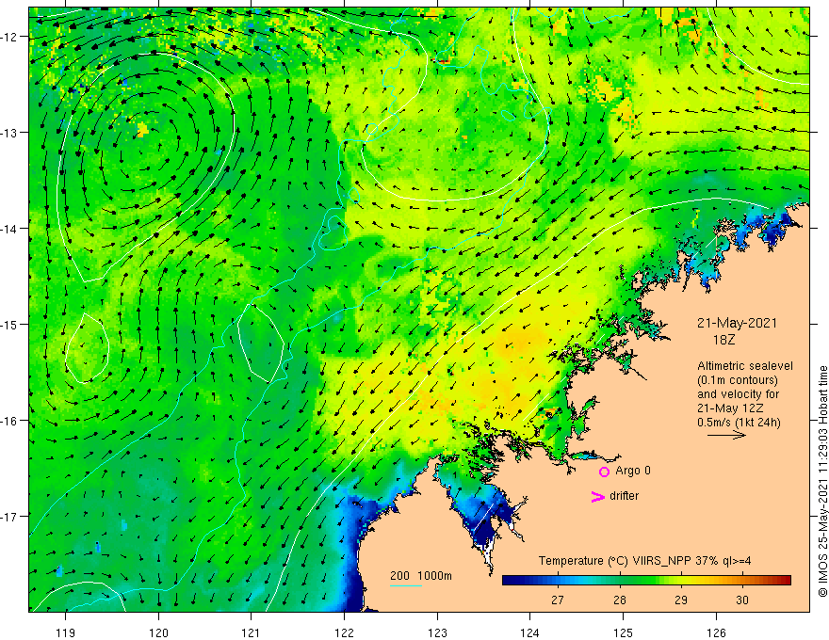Click the 0.5m/s velocity scale arrow

tap(726, 435)
